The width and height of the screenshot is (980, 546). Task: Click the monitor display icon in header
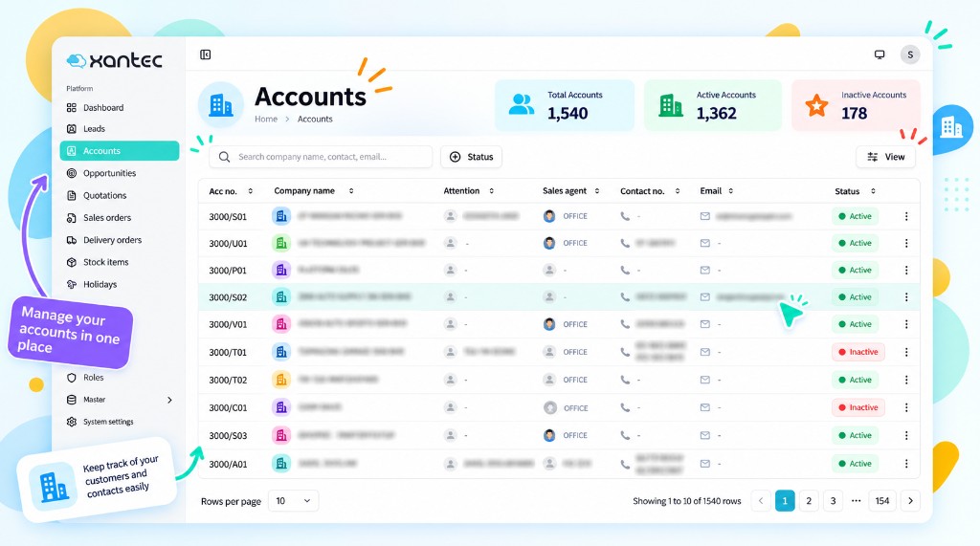(880, 55)
